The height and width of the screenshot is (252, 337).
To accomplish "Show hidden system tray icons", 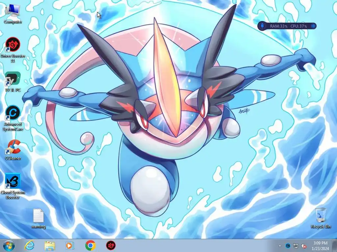I will coord(280,246).
